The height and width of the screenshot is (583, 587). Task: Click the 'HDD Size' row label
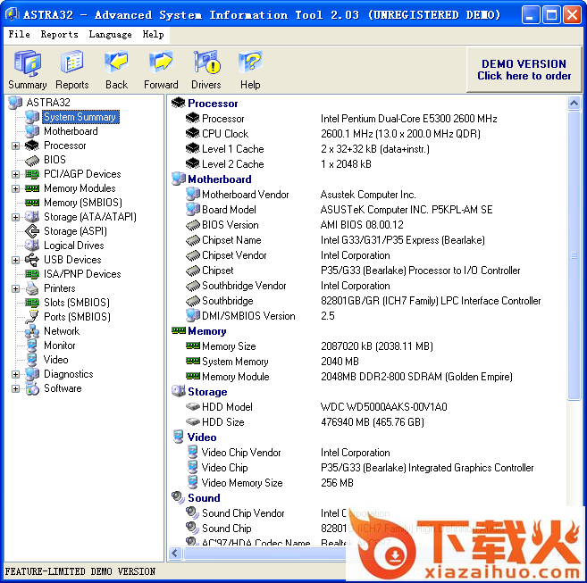click(223, 422)
